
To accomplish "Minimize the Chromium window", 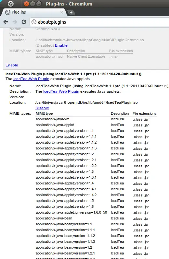I will (32, 4).
